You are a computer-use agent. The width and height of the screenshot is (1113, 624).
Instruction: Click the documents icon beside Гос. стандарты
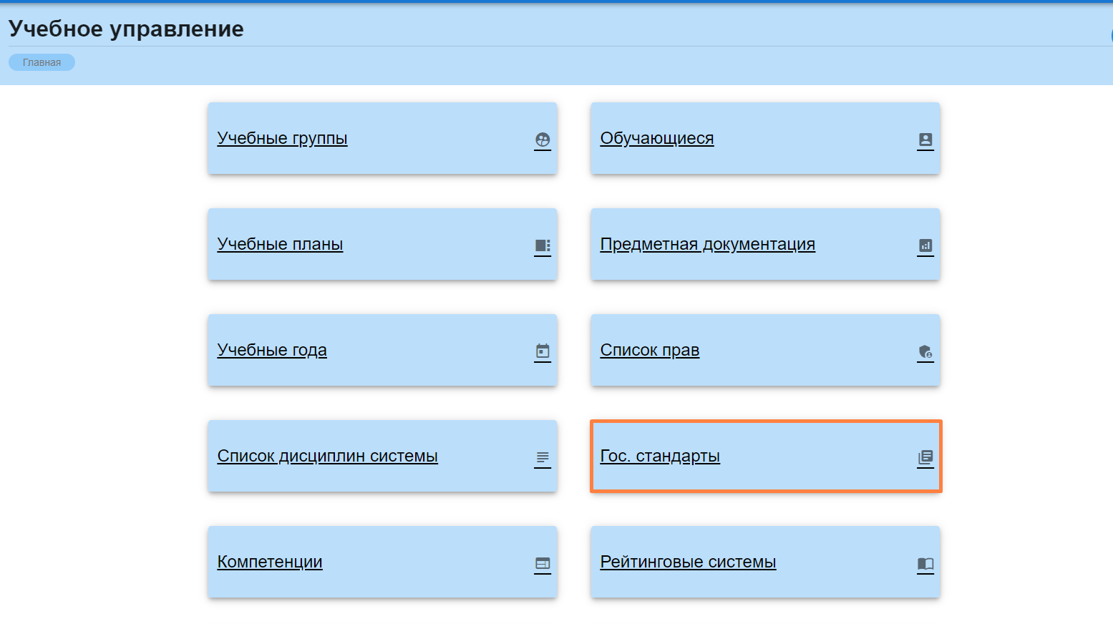pyautogui.click(x=925, y=457)
